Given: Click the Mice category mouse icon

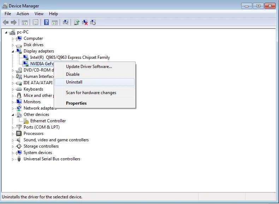Looking at the screenshot, I should pyautogui.click(x=19, y=95).
